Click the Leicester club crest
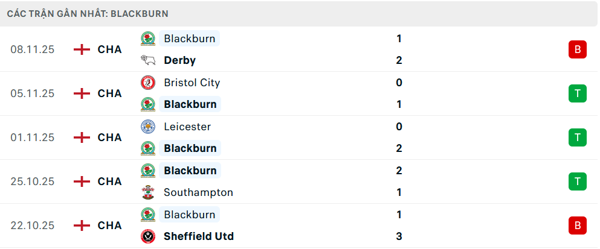 point(147,127)
